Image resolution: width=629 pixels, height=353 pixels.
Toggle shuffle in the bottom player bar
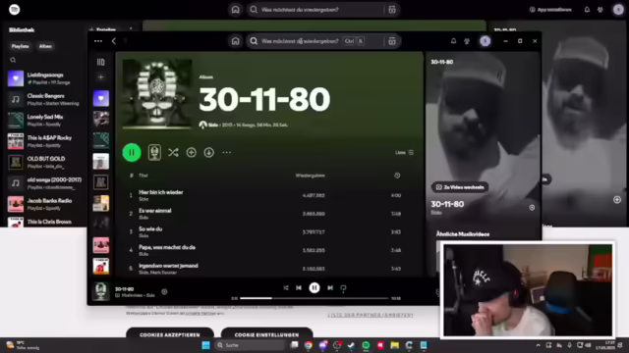point(286,287)
